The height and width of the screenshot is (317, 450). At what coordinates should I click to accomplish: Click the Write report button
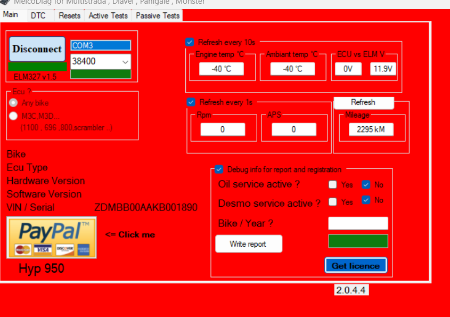[x=248, y=244]
